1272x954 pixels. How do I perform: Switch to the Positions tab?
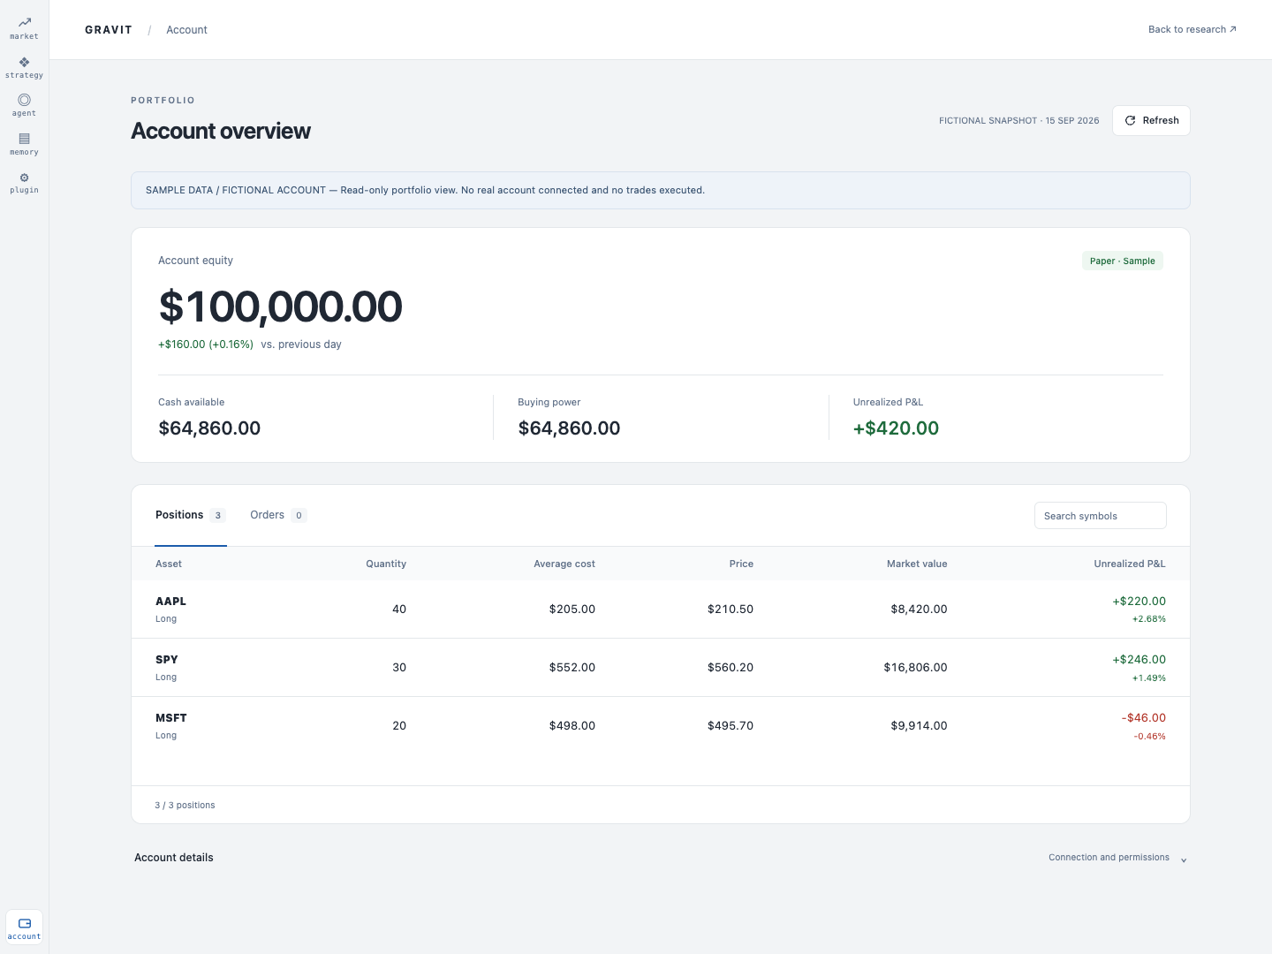coord(191,515)
